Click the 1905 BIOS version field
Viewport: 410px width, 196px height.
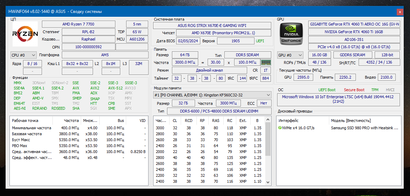click(236, 41)
